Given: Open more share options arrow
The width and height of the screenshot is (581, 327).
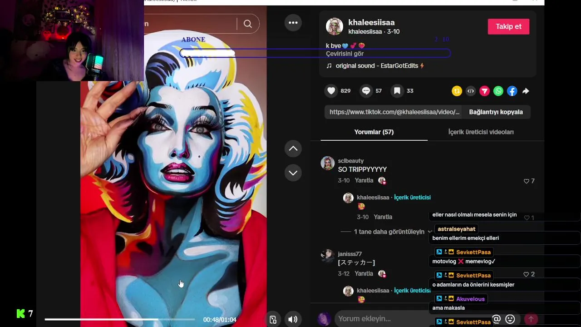Looking at the screenshot, I should pyautogui.click(x=526, y=91).
